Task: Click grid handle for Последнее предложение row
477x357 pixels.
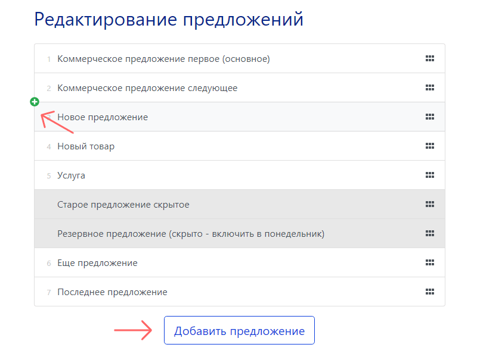Action: tap(429, 292)
